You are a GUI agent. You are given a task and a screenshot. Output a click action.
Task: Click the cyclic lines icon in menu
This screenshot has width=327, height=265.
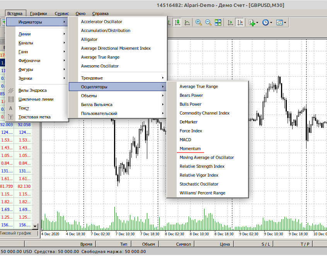(11, 99)
